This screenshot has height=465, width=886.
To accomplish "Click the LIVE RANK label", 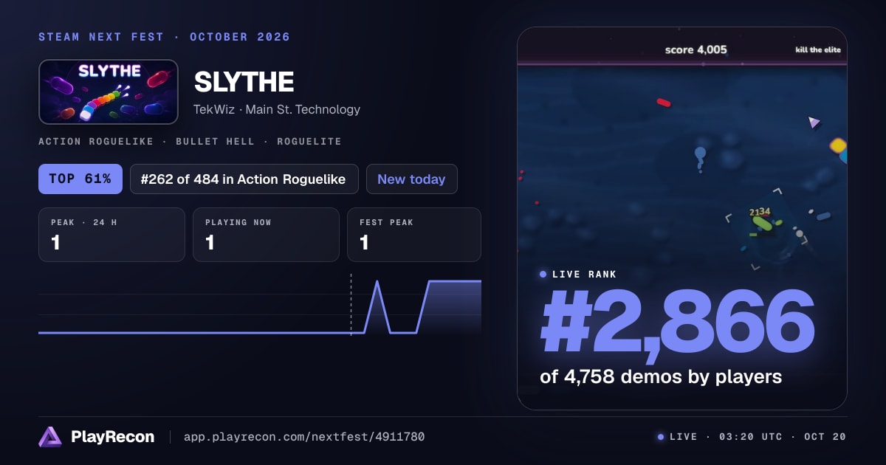I will click(x=584, y=274).
